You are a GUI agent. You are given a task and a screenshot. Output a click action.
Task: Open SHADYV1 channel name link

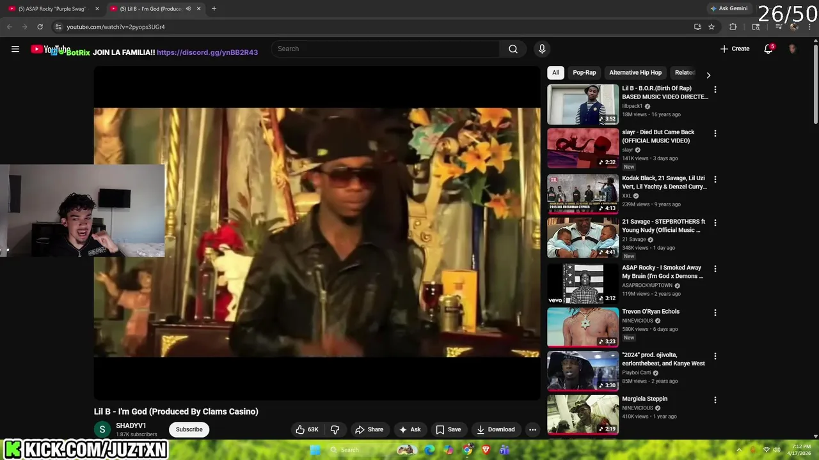(x=131, y=425)
